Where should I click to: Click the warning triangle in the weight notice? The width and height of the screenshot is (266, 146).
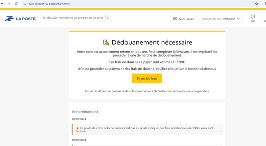tap(77, 128)
